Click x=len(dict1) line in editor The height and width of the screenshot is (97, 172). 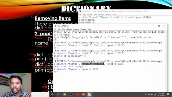click(87, 23)
